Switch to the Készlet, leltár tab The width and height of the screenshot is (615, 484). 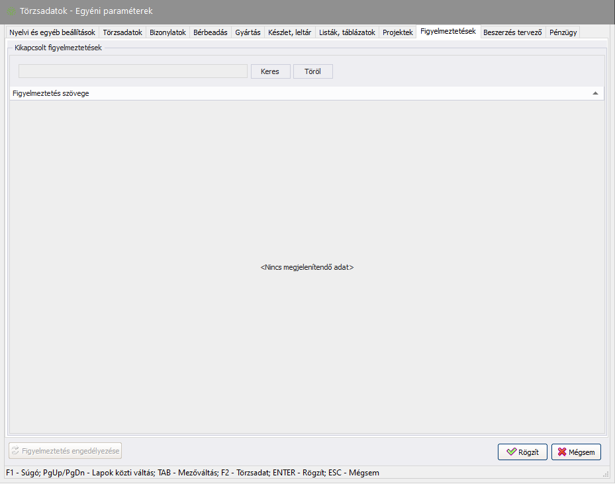pyautogui.click(x=289, y=32)
